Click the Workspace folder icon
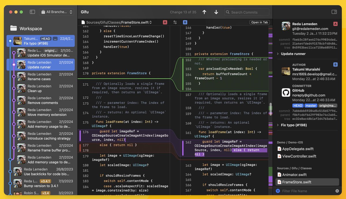The width and height of the screenshot is (346, 199). pos(14,28)
